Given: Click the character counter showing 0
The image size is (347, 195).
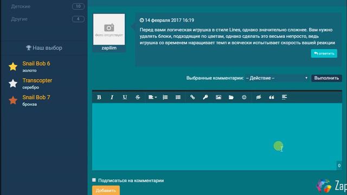Looking at the screenshot, I should [339, 165].
